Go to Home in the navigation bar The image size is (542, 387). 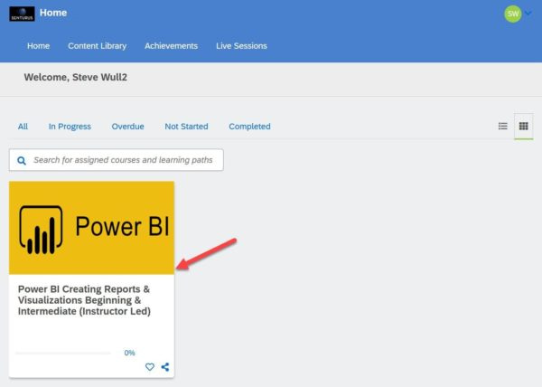click(x=38, y=46)
